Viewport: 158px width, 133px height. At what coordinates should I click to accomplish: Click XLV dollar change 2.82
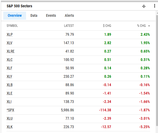pos(108,43)
